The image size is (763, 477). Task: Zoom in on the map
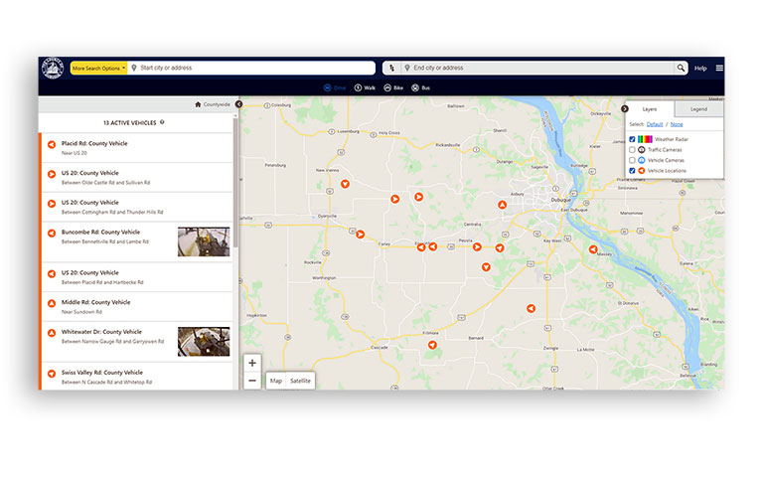(252, 363)
